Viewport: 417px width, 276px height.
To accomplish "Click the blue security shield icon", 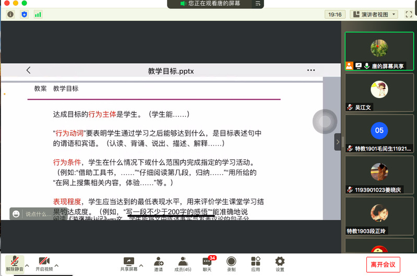I will pos(24,15).
